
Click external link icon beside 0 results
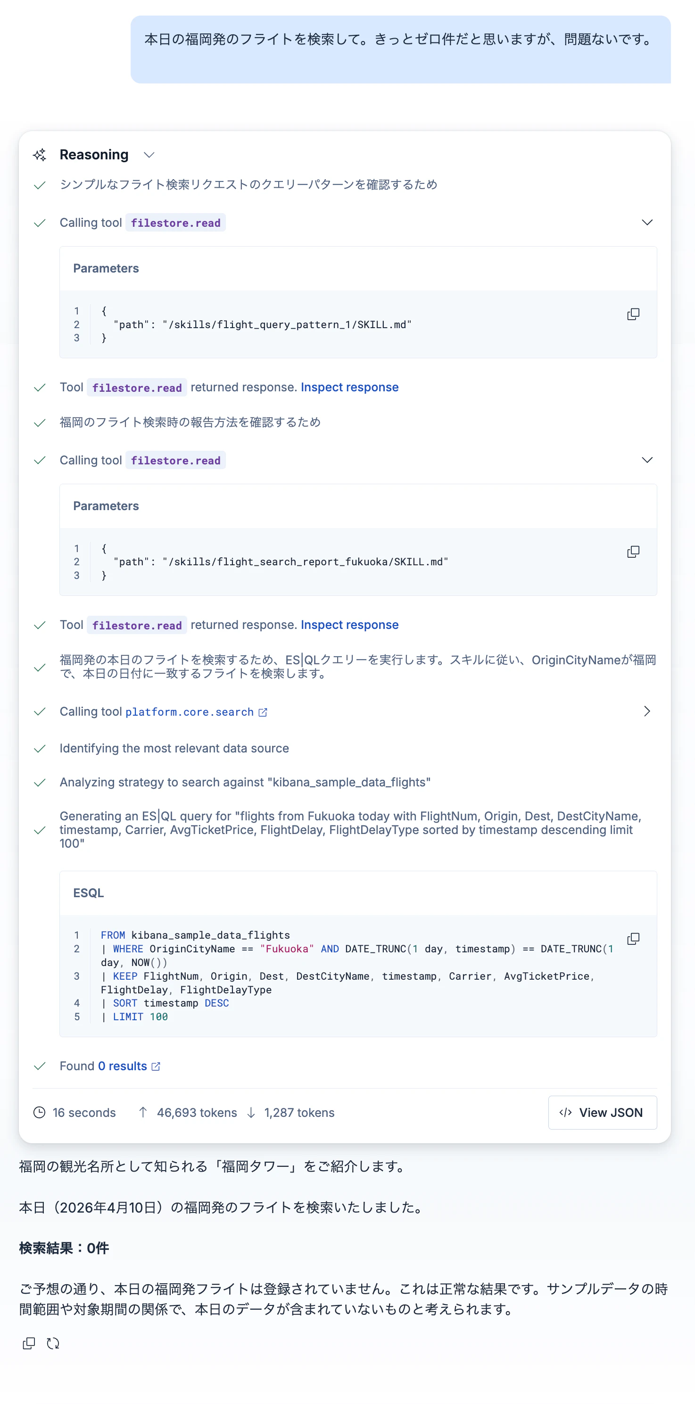point(156,1066)
